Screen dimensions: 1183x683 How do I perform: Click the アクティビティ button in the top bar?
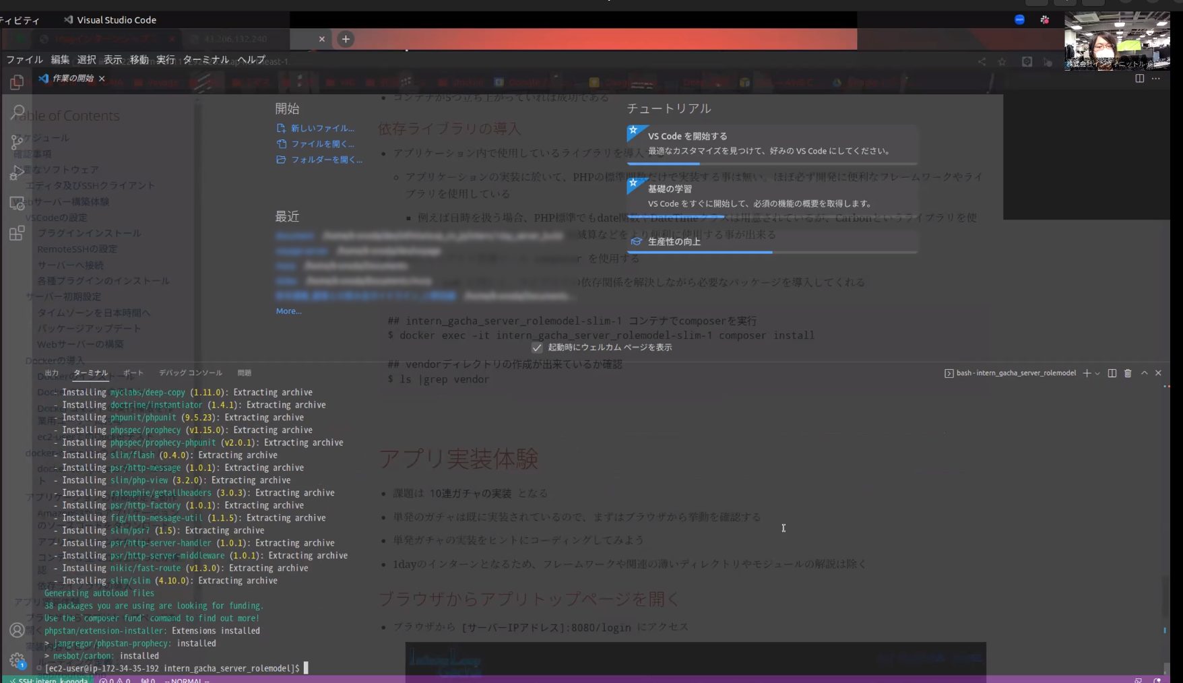coord(20,20)
